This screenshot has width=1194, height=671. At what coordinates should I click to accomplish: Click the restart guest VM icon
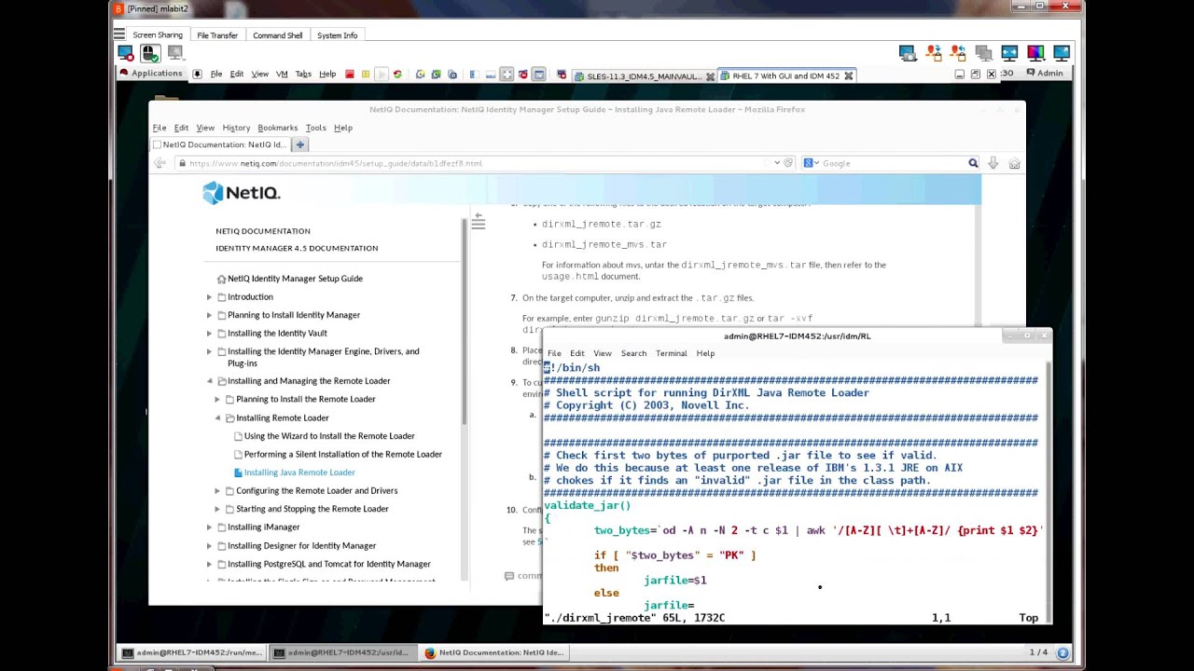coord(397,75)
